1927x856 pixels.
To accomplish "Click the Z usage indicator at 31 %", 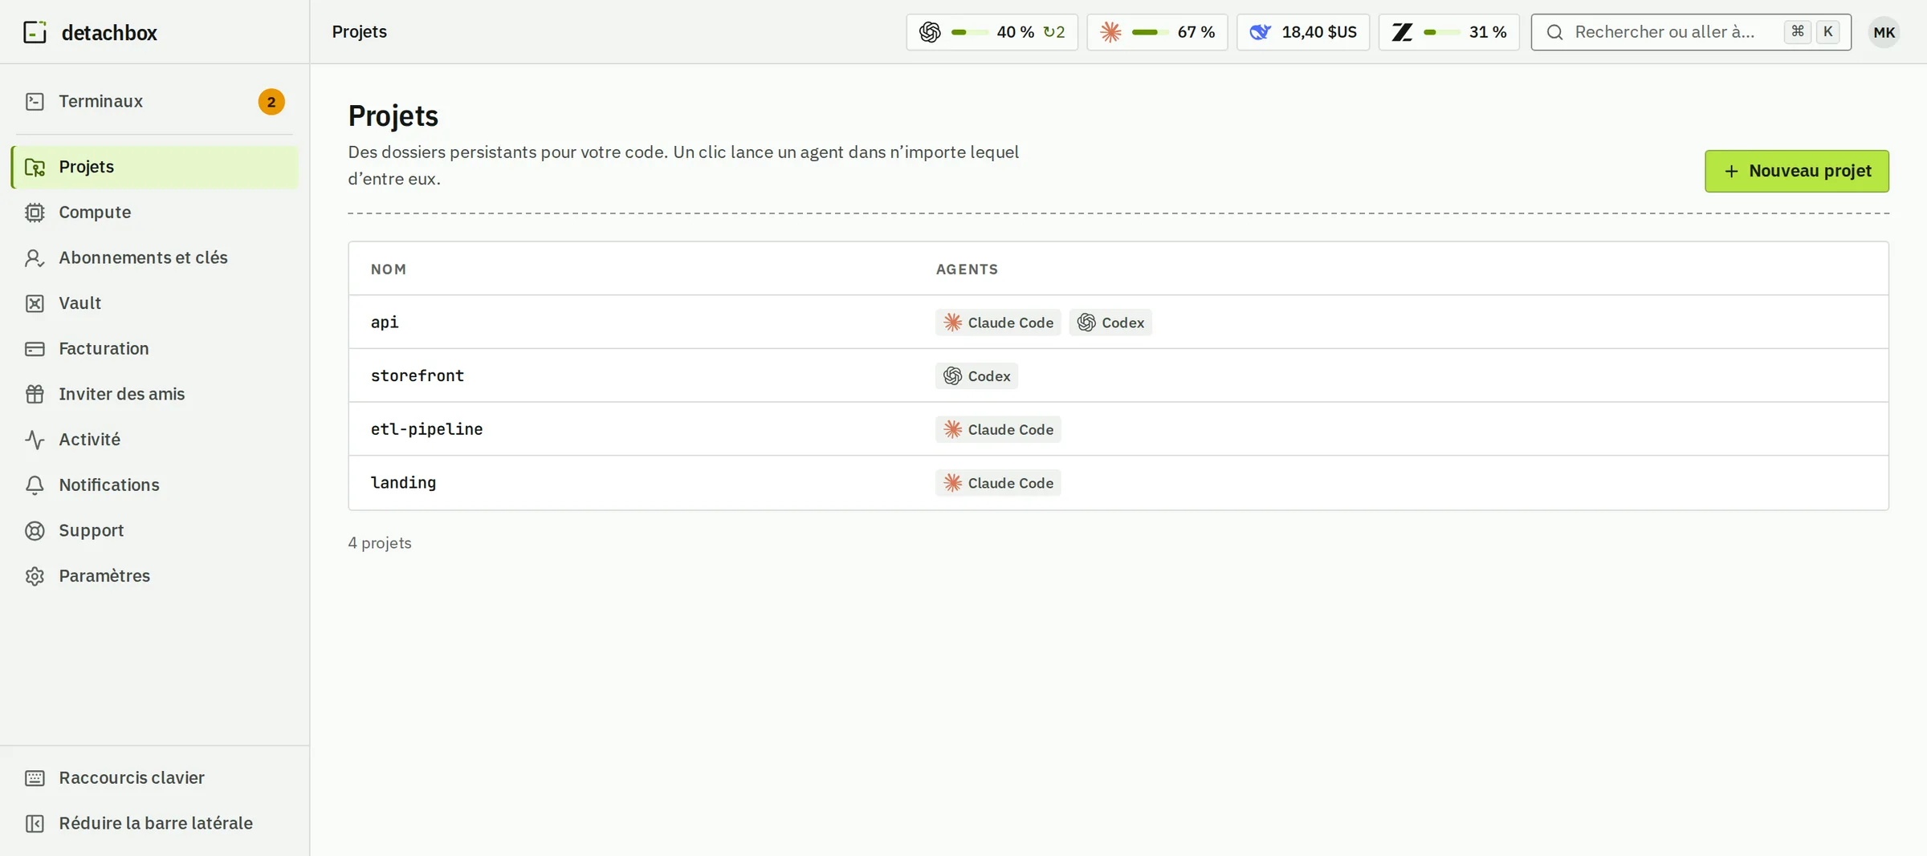I will pos(1448,32).
